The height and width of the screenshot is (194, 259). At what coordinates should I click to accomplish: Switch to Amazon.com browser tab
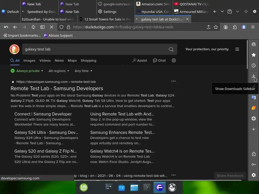click(x=154, y=4)
